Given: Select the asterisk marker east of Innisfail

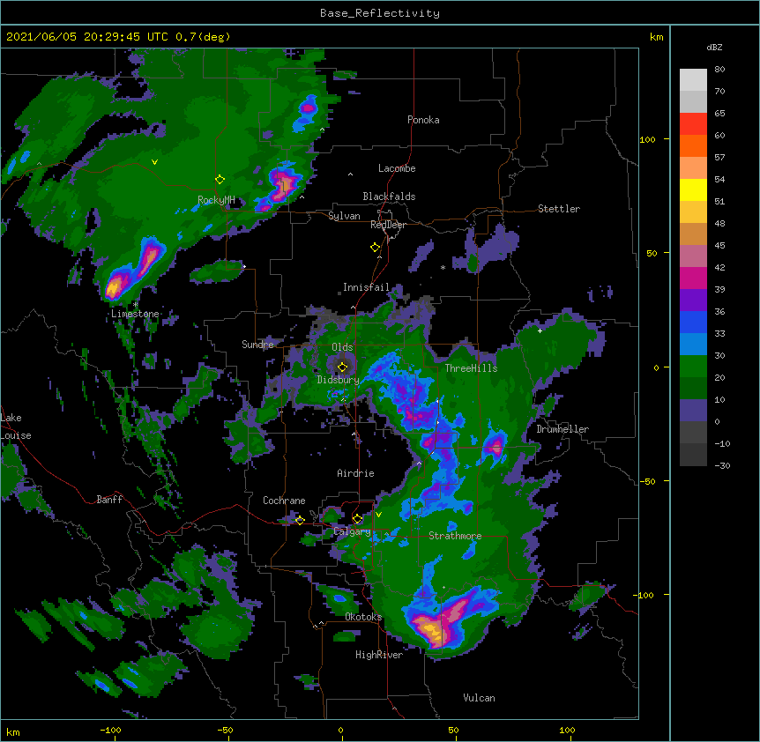Looking at the screenshot, I should (x=443, y=267).
